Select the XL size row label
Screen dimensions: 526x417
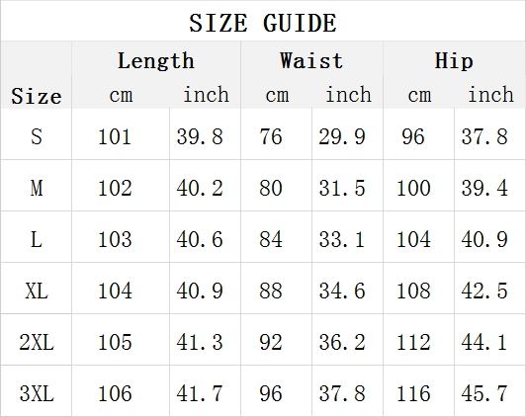tap(37, 291)
